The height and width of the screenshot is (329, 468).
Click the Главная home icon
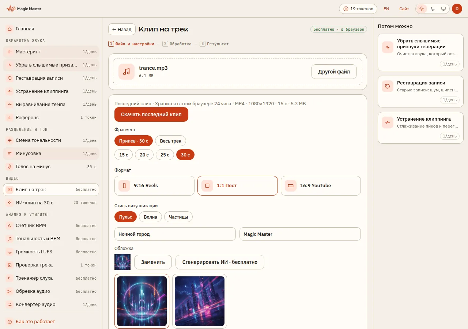click(x=10, y=29)
